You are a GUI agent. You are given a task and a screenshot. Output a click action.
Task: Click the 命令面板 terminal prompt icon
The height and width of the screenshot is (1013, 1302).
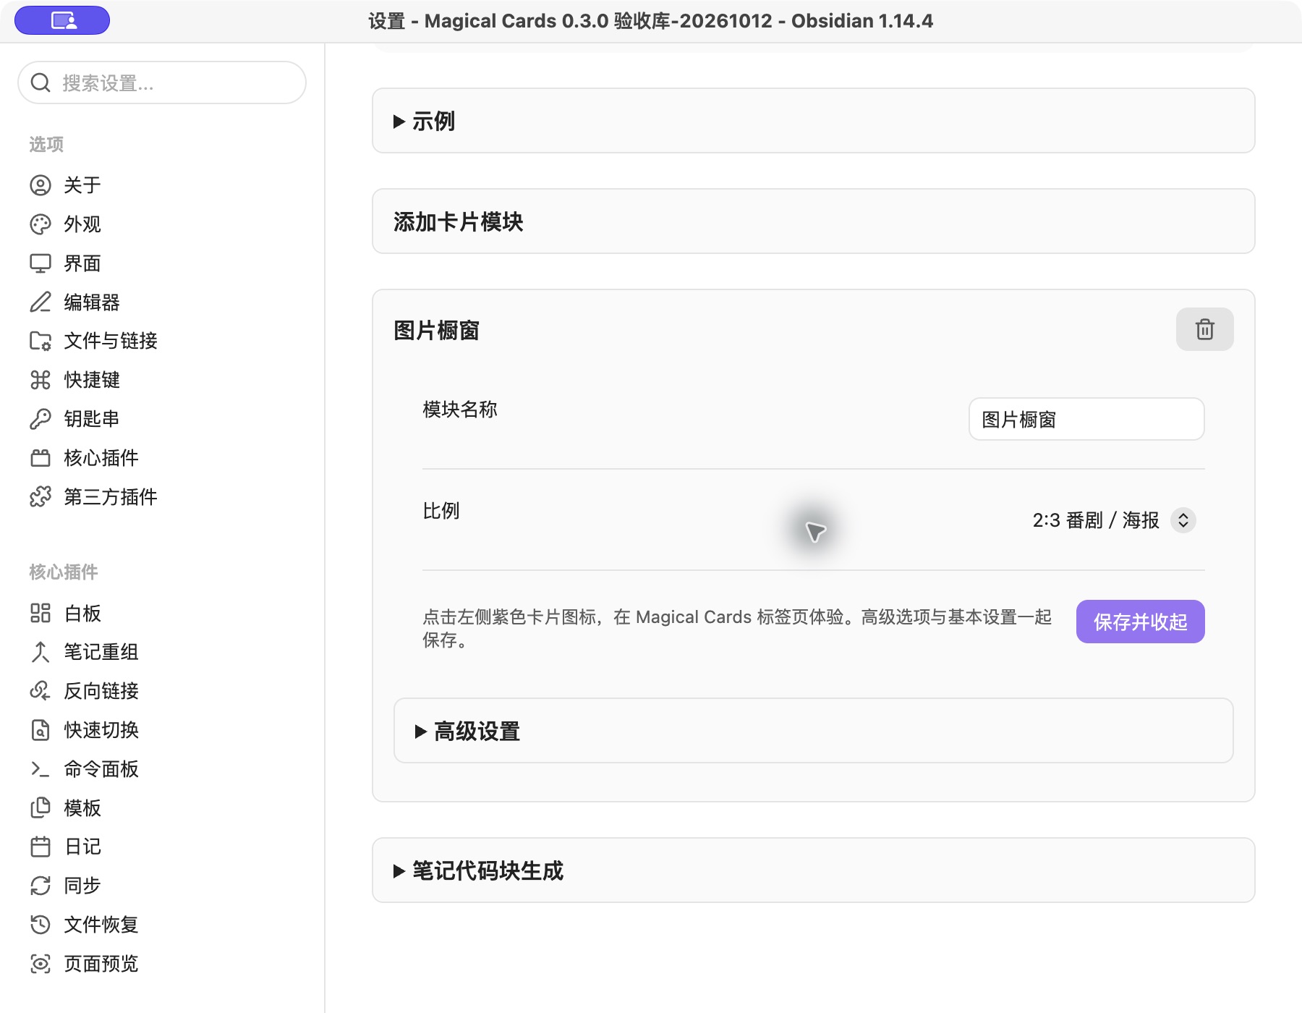[41, 769]
